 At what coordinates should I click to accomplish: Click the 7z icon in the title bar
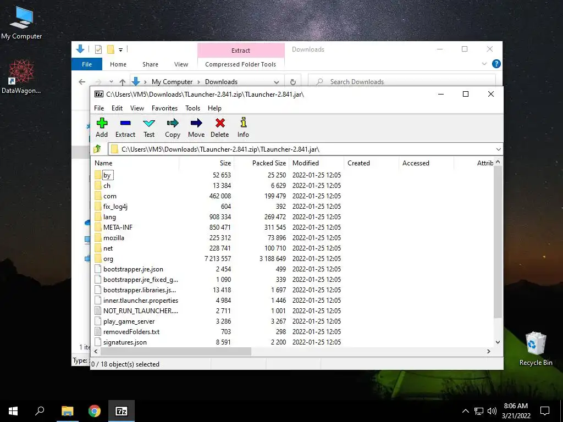click(99, 94)
